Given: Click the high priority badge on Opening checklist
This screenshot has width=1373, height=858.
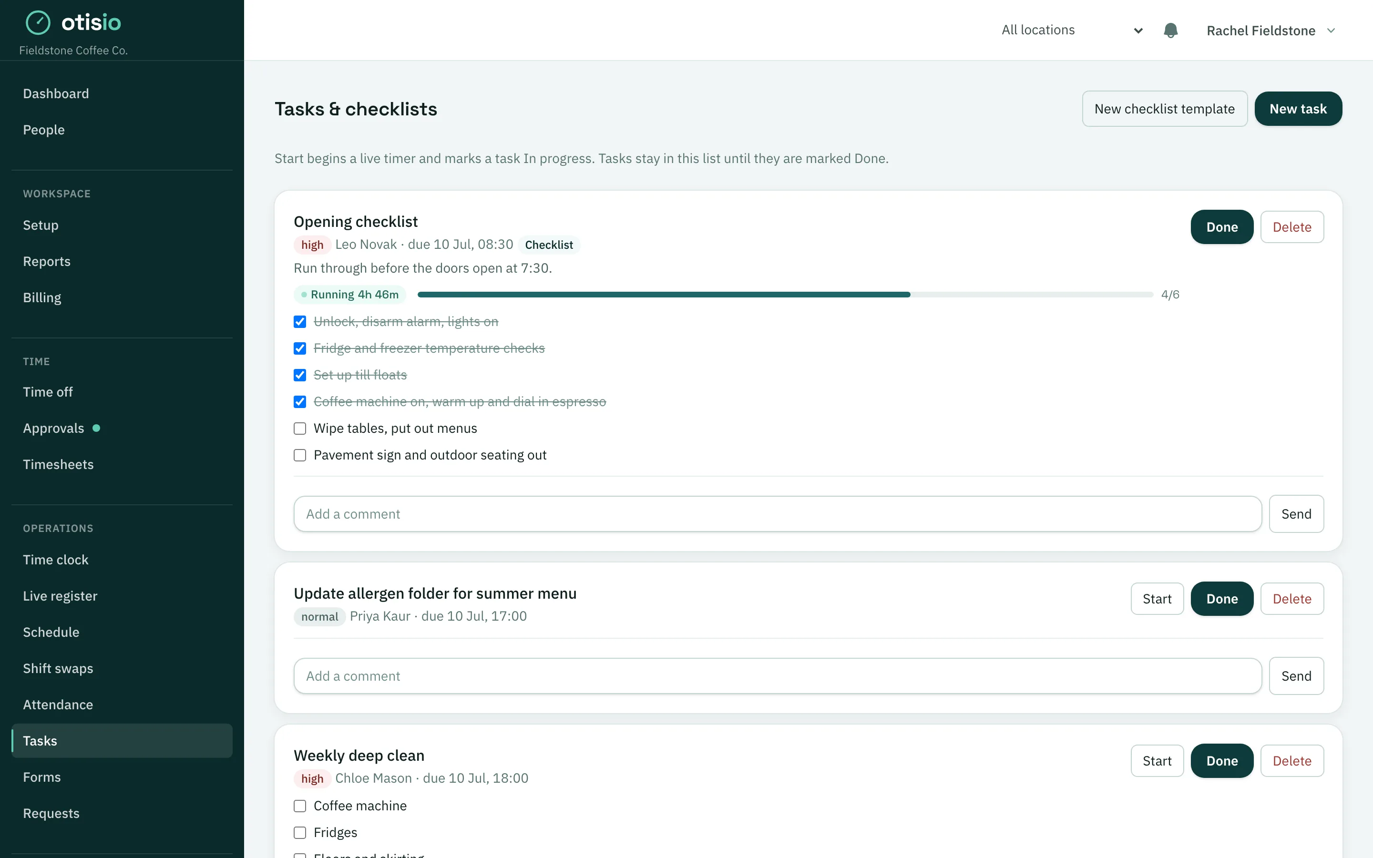Looking at the screenshot, I should [312, 245].
